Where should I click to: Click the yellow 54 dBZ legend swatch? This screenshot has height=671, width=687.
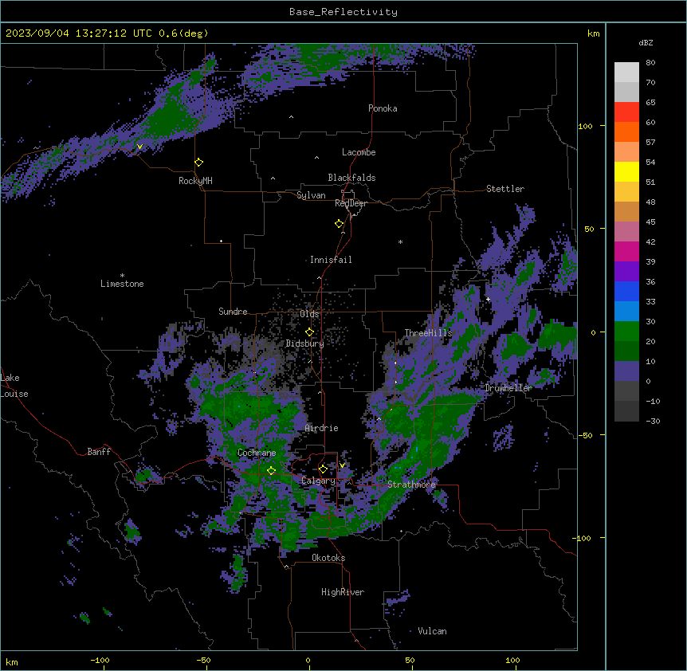[626, 171]
